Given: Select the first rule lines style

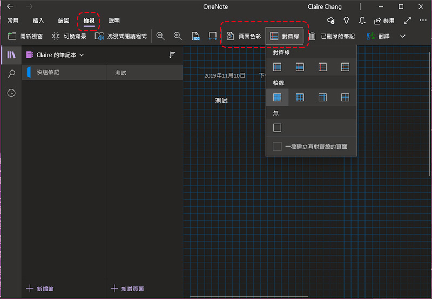Looking at the screenshot, I should [x=277, y=67].
